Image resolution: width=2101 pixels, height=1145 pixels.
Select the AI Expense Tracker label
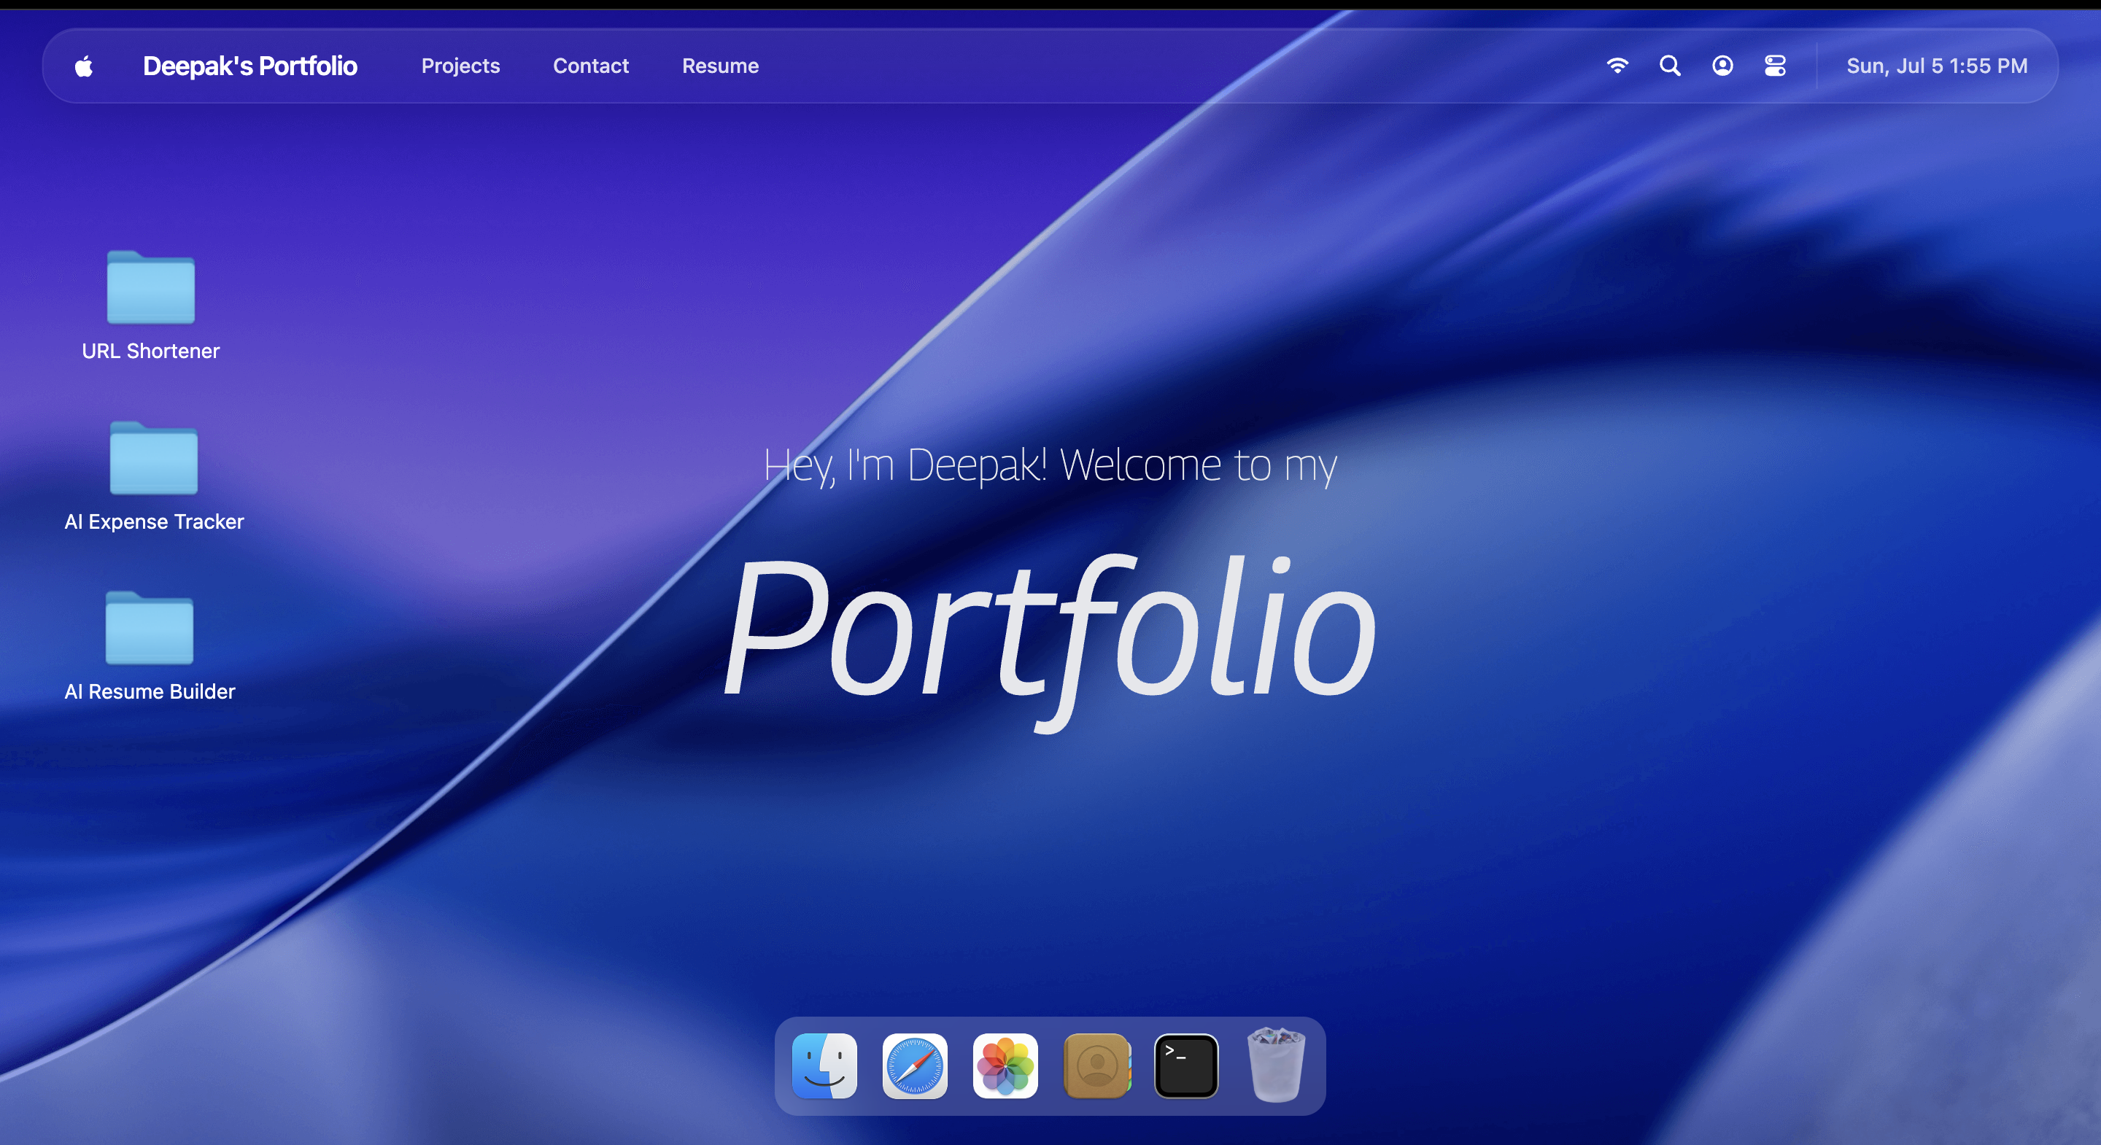(x=154, y=521)
